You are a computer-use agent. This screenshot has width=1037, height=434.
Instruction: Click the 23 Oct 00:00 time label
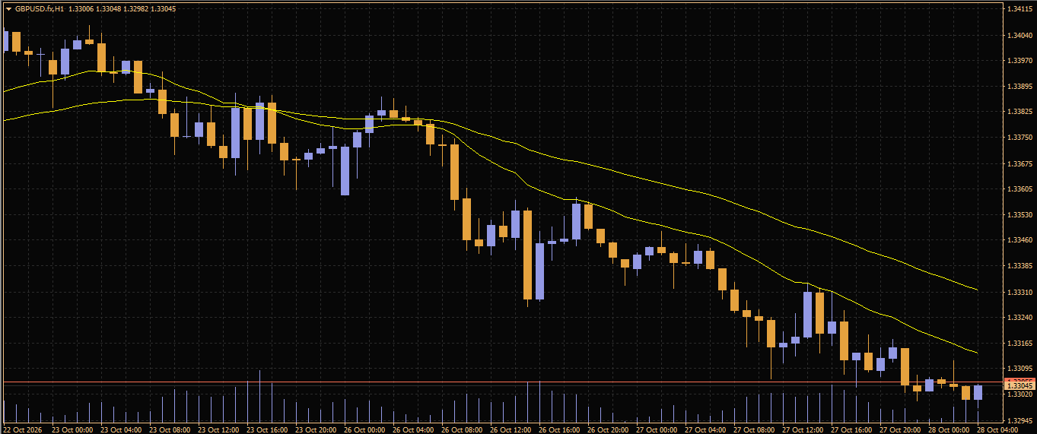click(72, 429)
